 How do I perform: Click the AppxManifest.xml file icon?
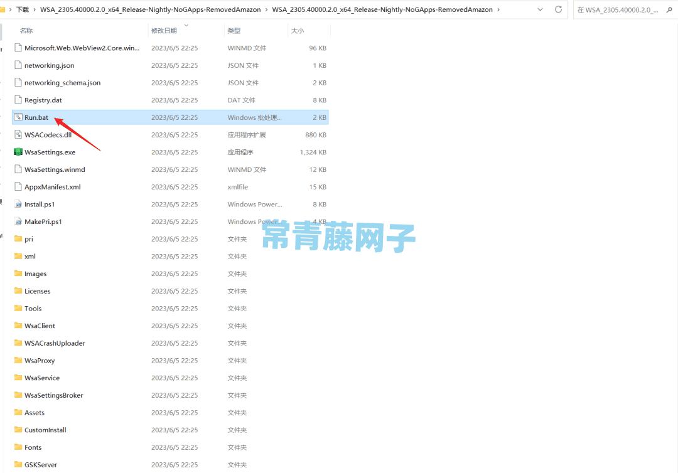(18, 186)
